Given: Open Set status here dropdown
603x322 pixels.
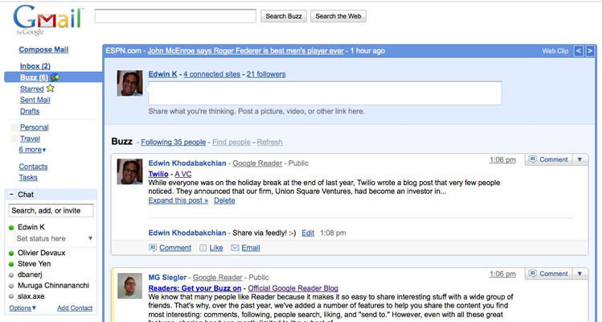Looking at the screenshot, I should [90, 238].
